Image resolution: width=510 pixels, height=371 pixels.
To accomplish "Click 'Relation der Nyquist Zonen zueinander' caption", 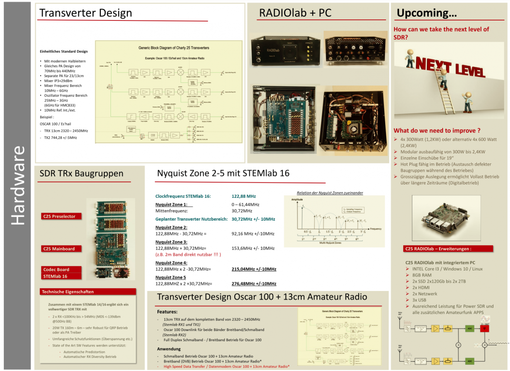I will [x=330, y=193].
